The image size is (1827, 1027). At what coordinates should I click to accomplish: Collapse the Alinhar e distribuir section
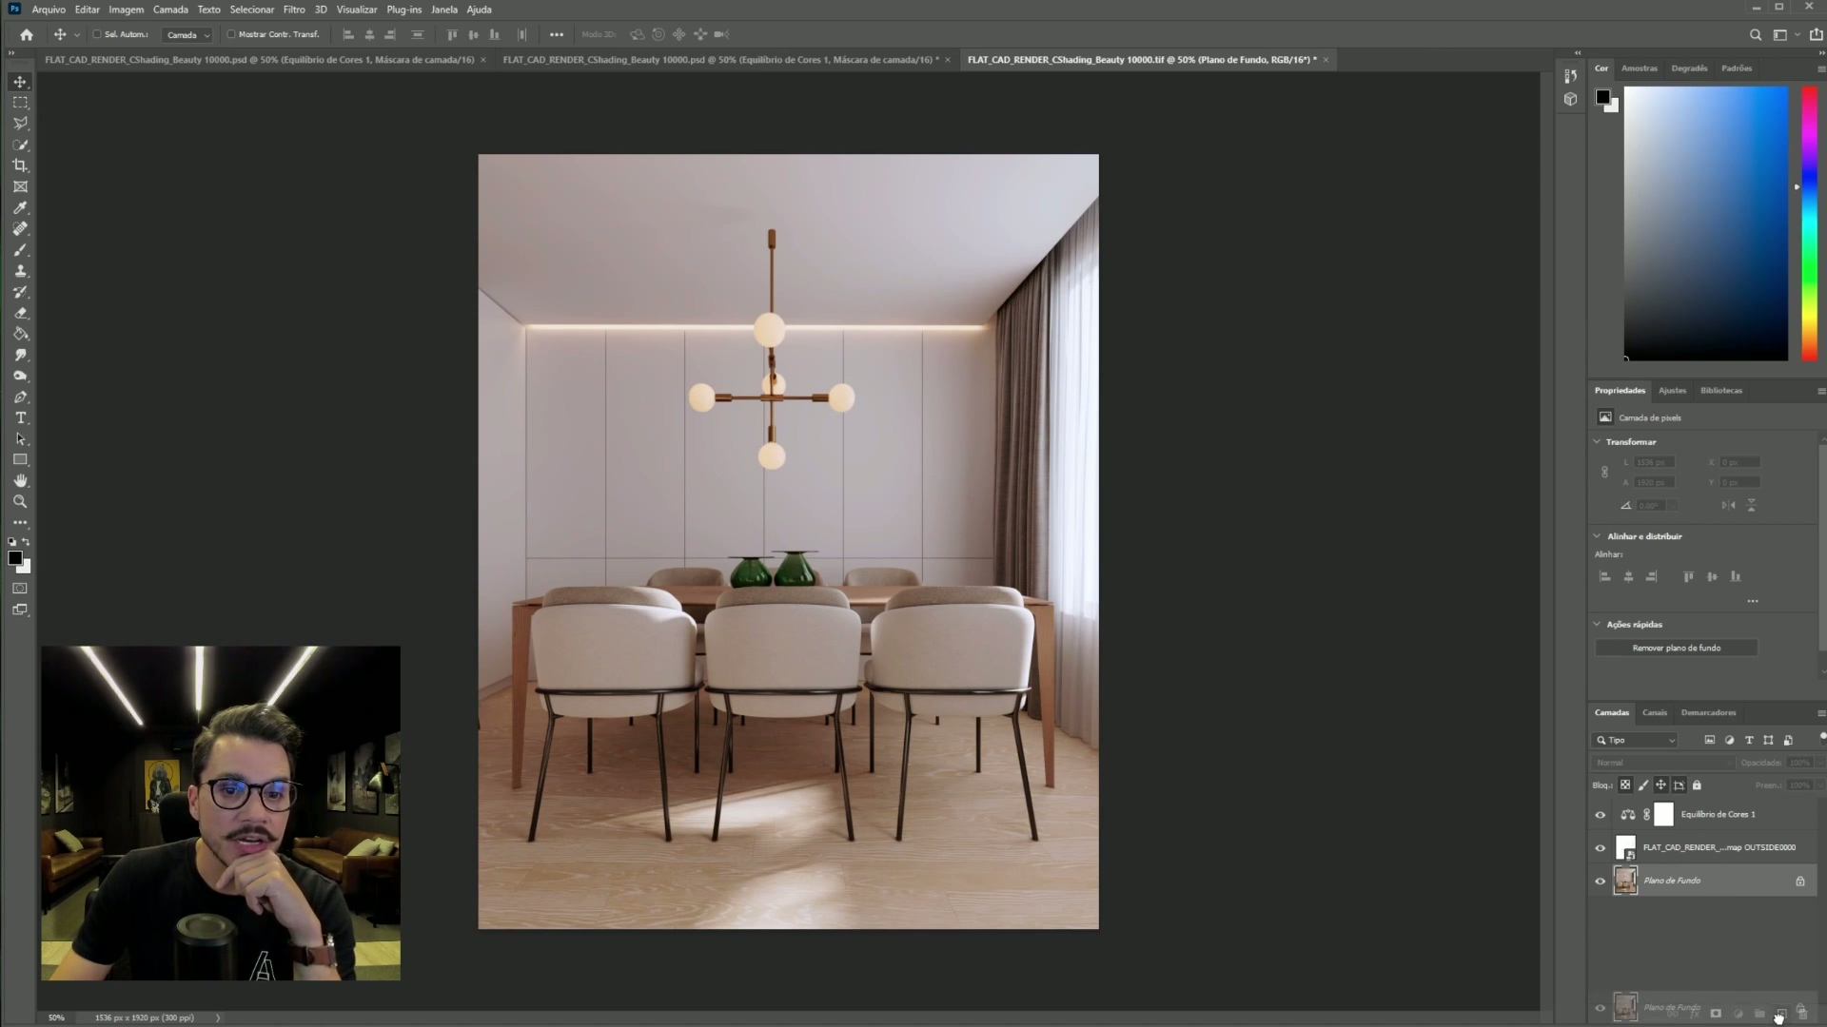(1598, 536)
